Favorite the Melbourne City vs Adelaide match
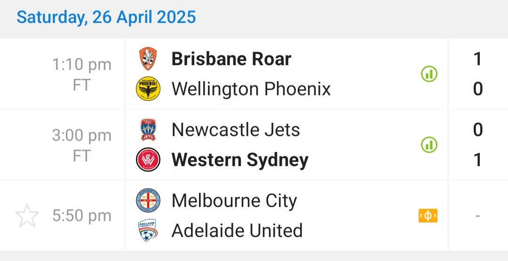Viewport: 508px width, 261px height. tap(26, 216)
